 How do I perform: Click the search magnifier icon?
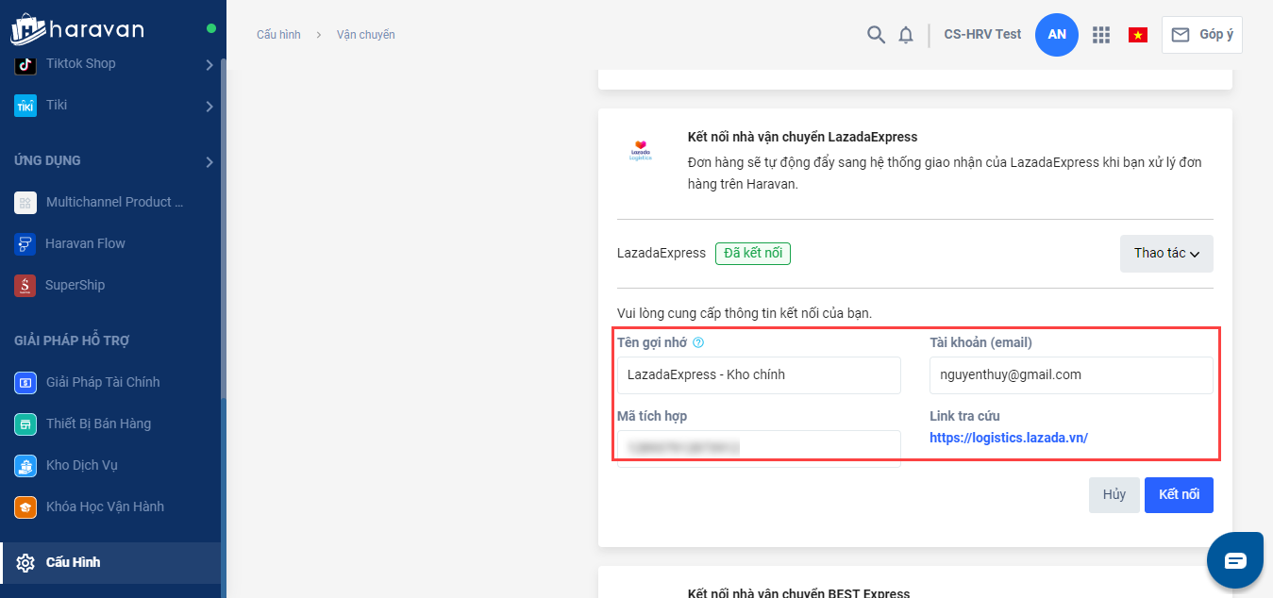876,35
